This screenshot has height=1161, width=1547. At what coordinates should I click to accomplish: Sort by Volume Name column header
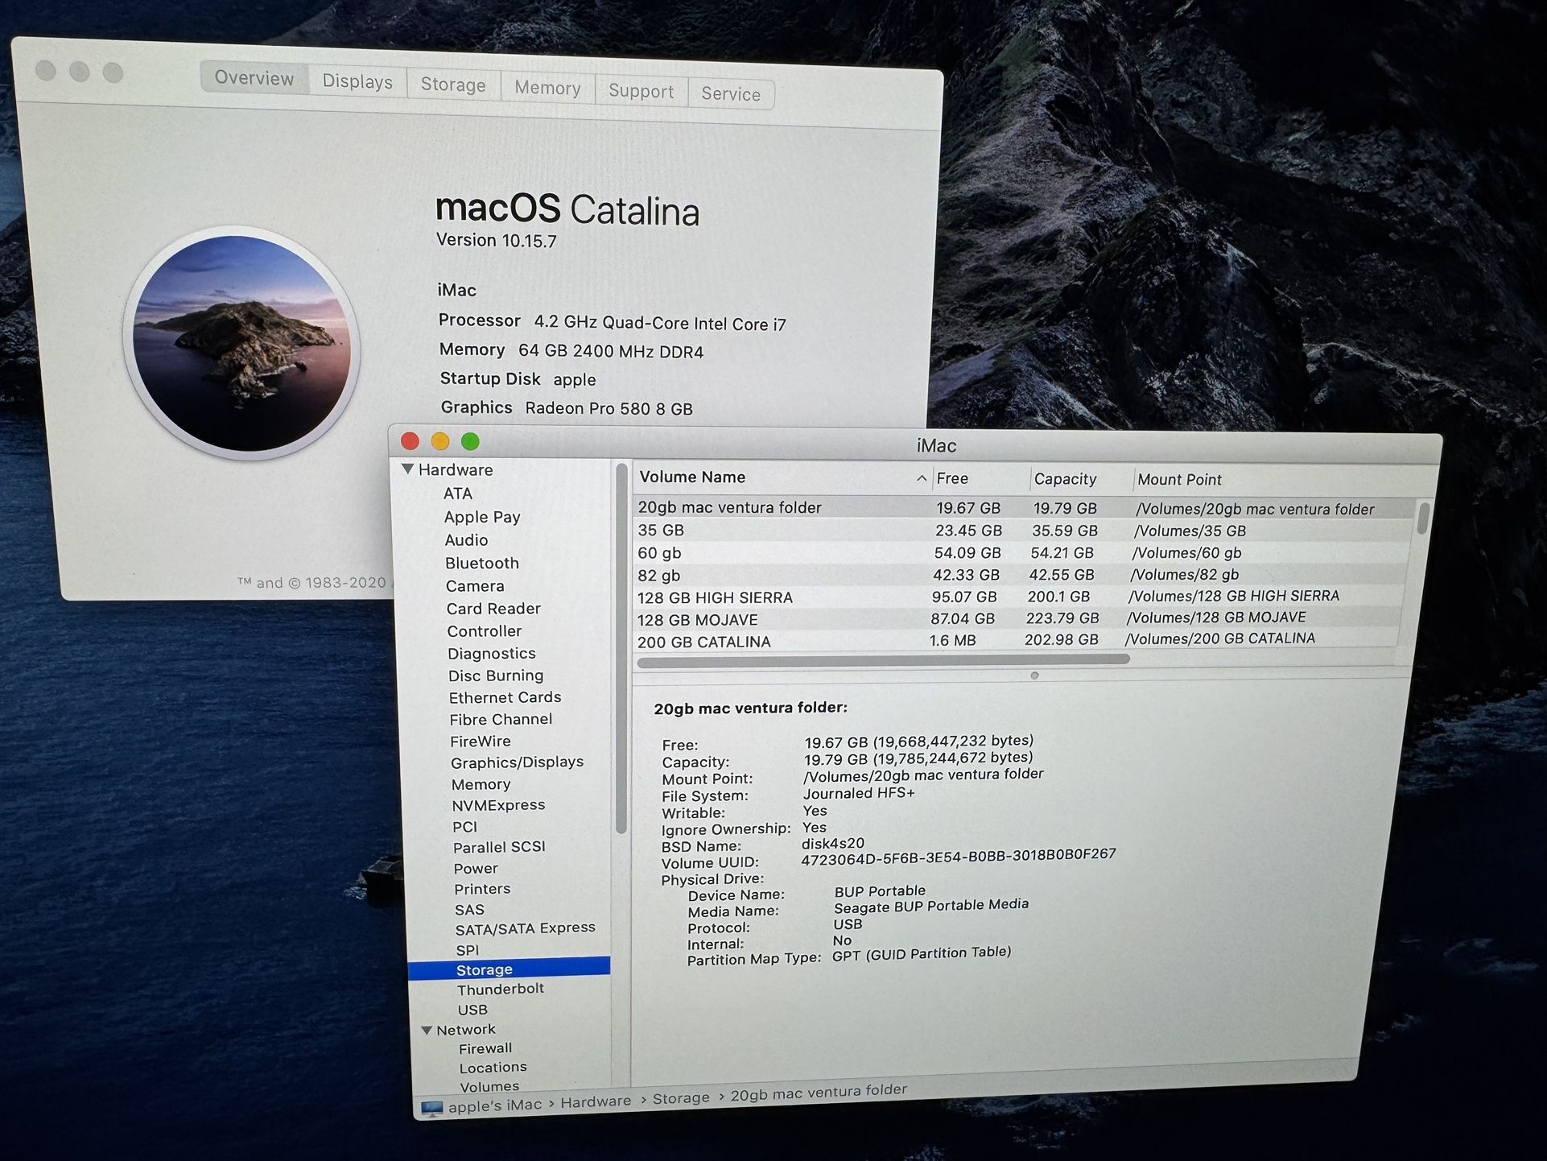pos(692,477)
